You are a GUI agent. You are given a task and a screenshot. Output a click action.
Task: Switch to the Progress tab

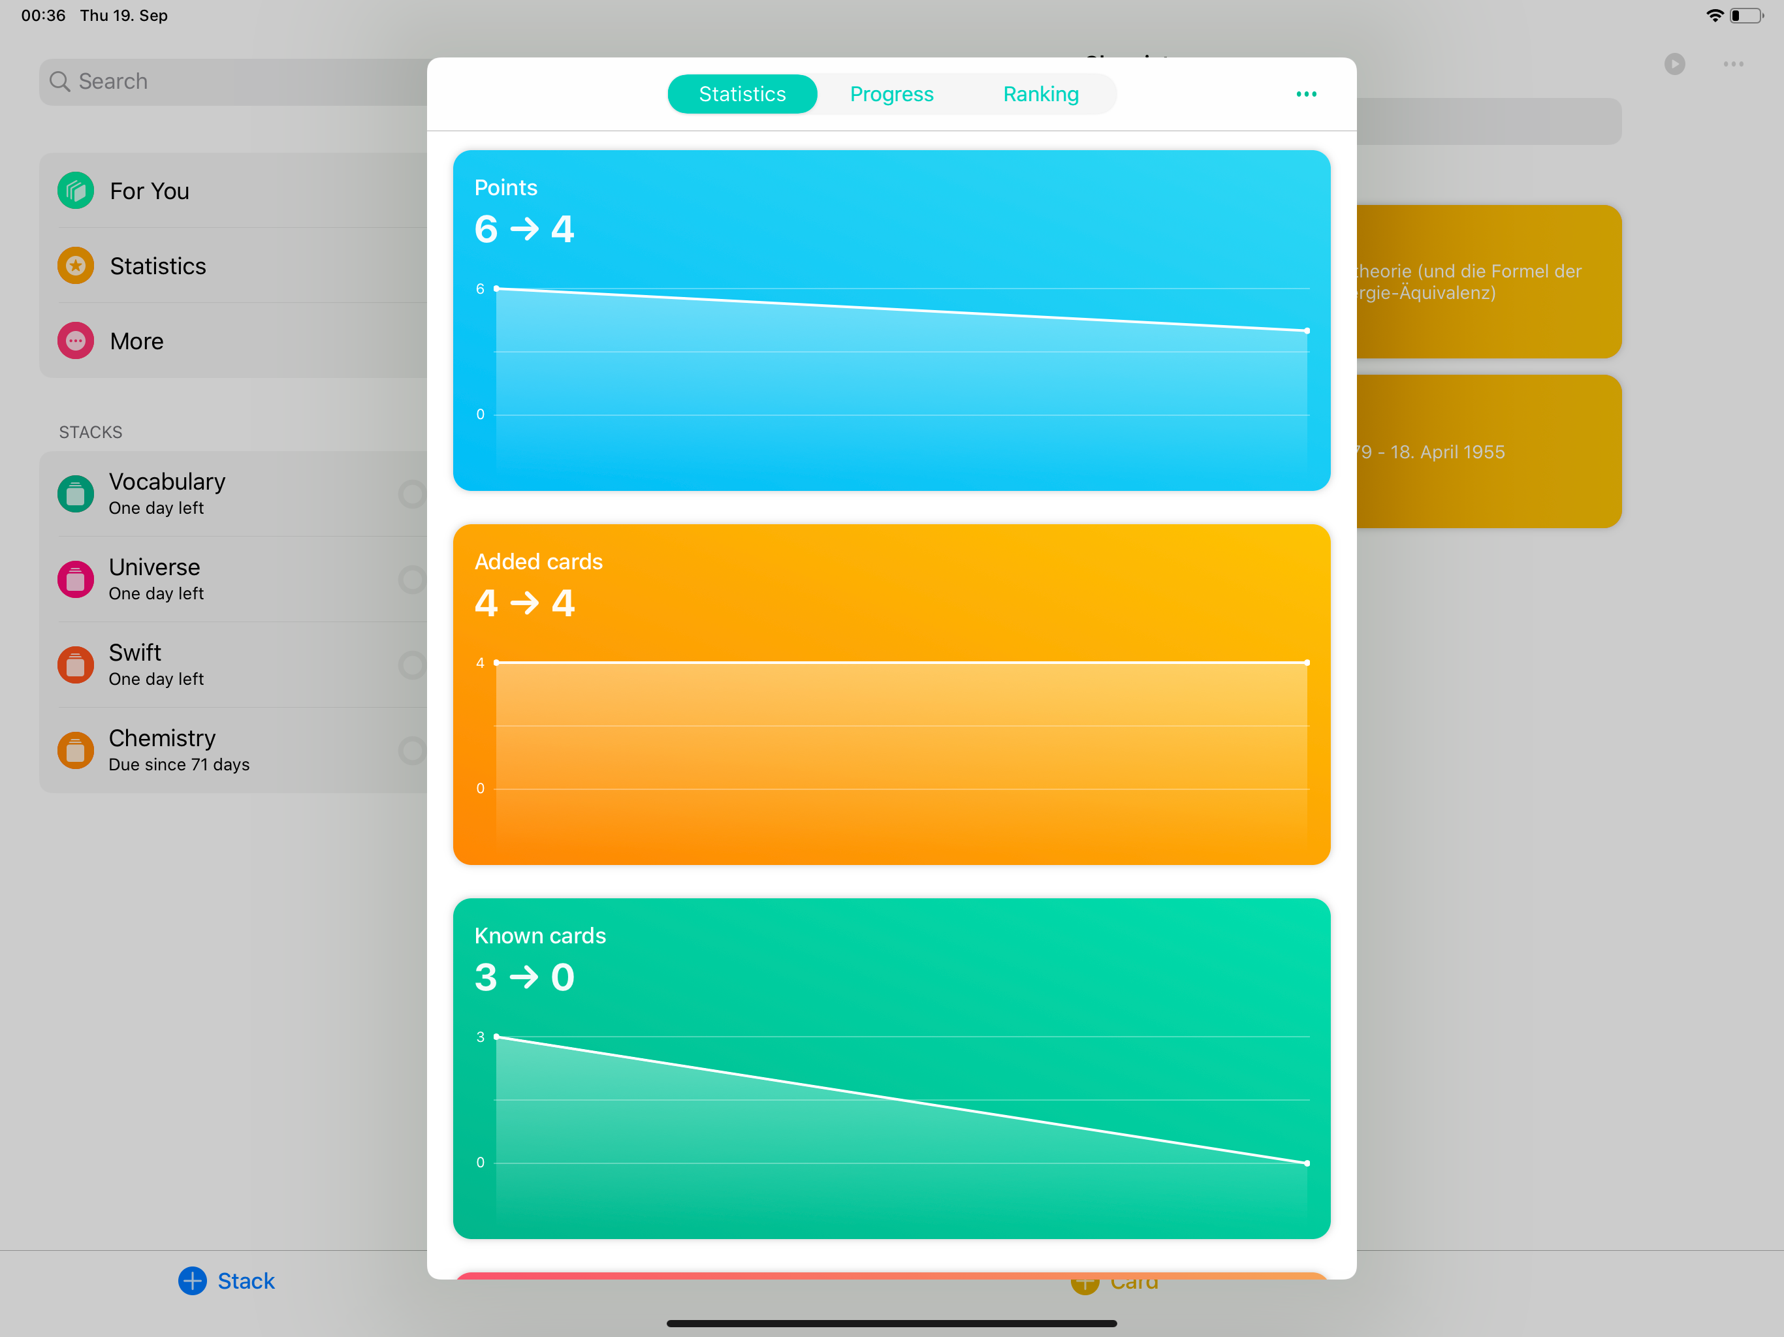click(x=891, y=95)
